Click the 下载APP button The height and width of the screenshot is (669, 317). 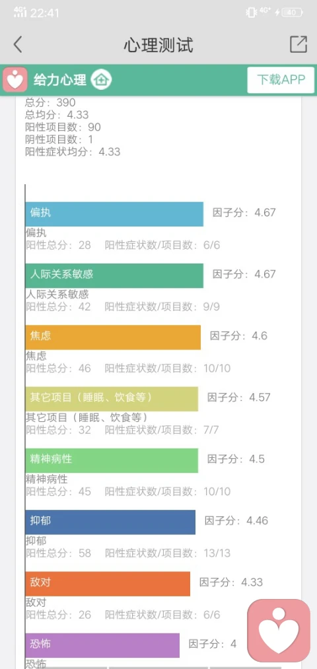pos(281,80)
